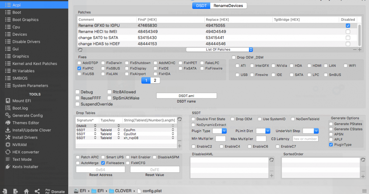Click the home icon in bottom bar
The image size is (369, 194).
[26, 191]
